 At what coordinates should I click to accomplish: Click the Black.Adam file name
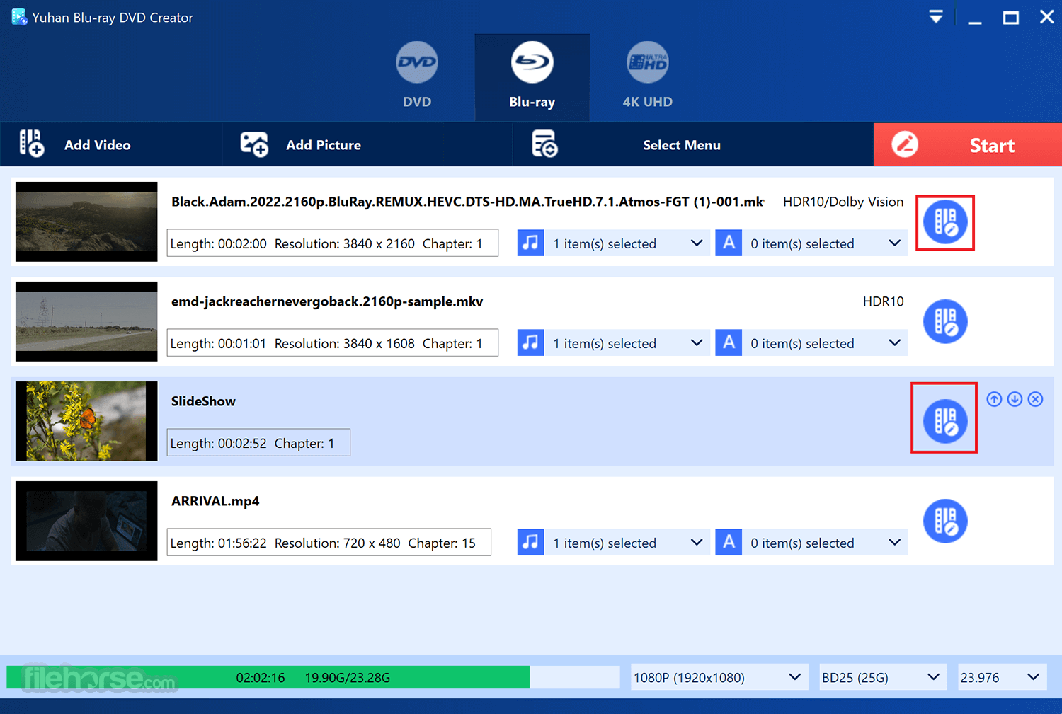[x=468, y=202]
